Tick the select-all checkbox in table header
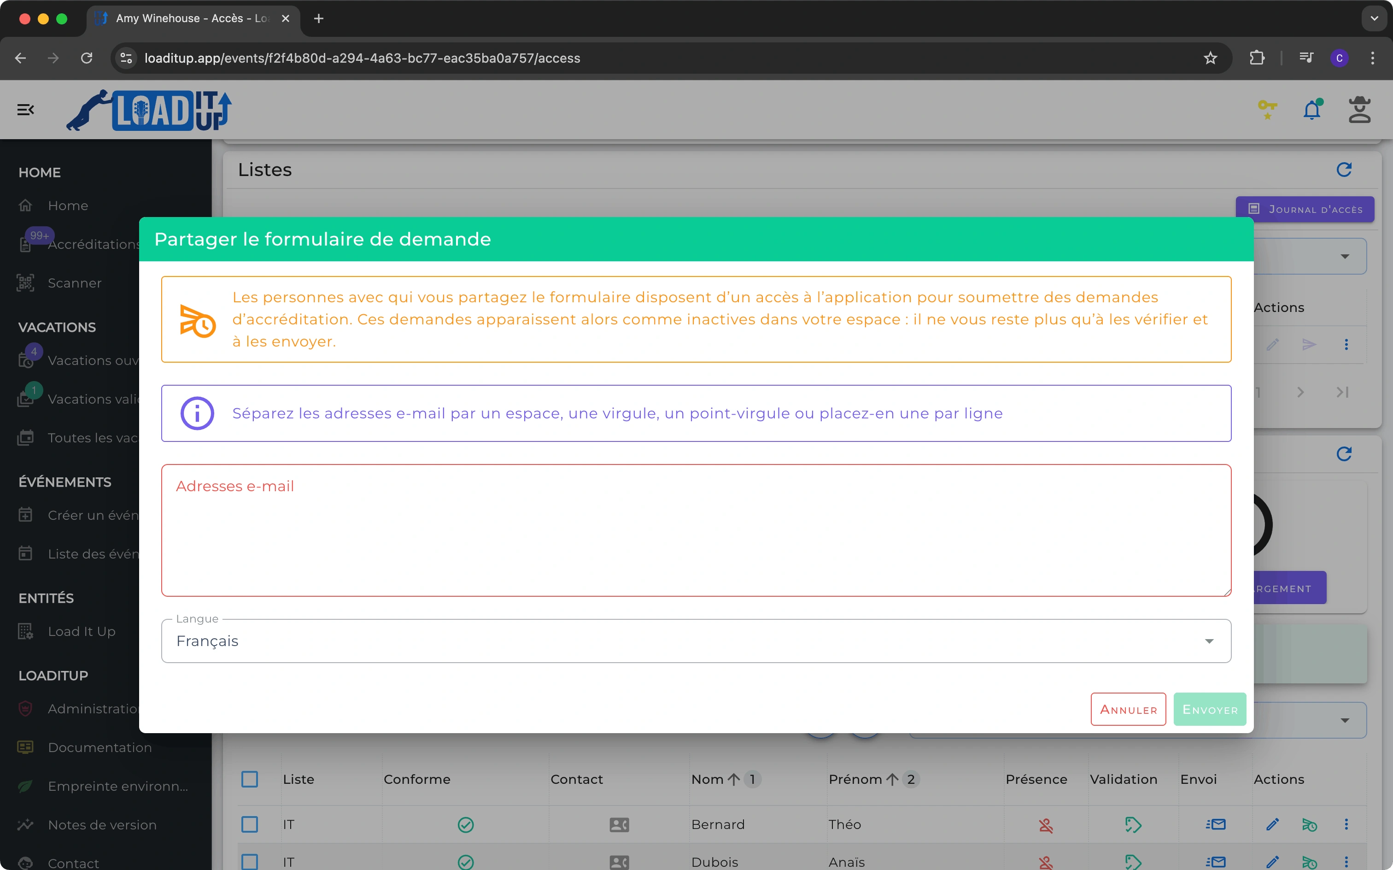The image size is (1393, 870). pos(250,779)
